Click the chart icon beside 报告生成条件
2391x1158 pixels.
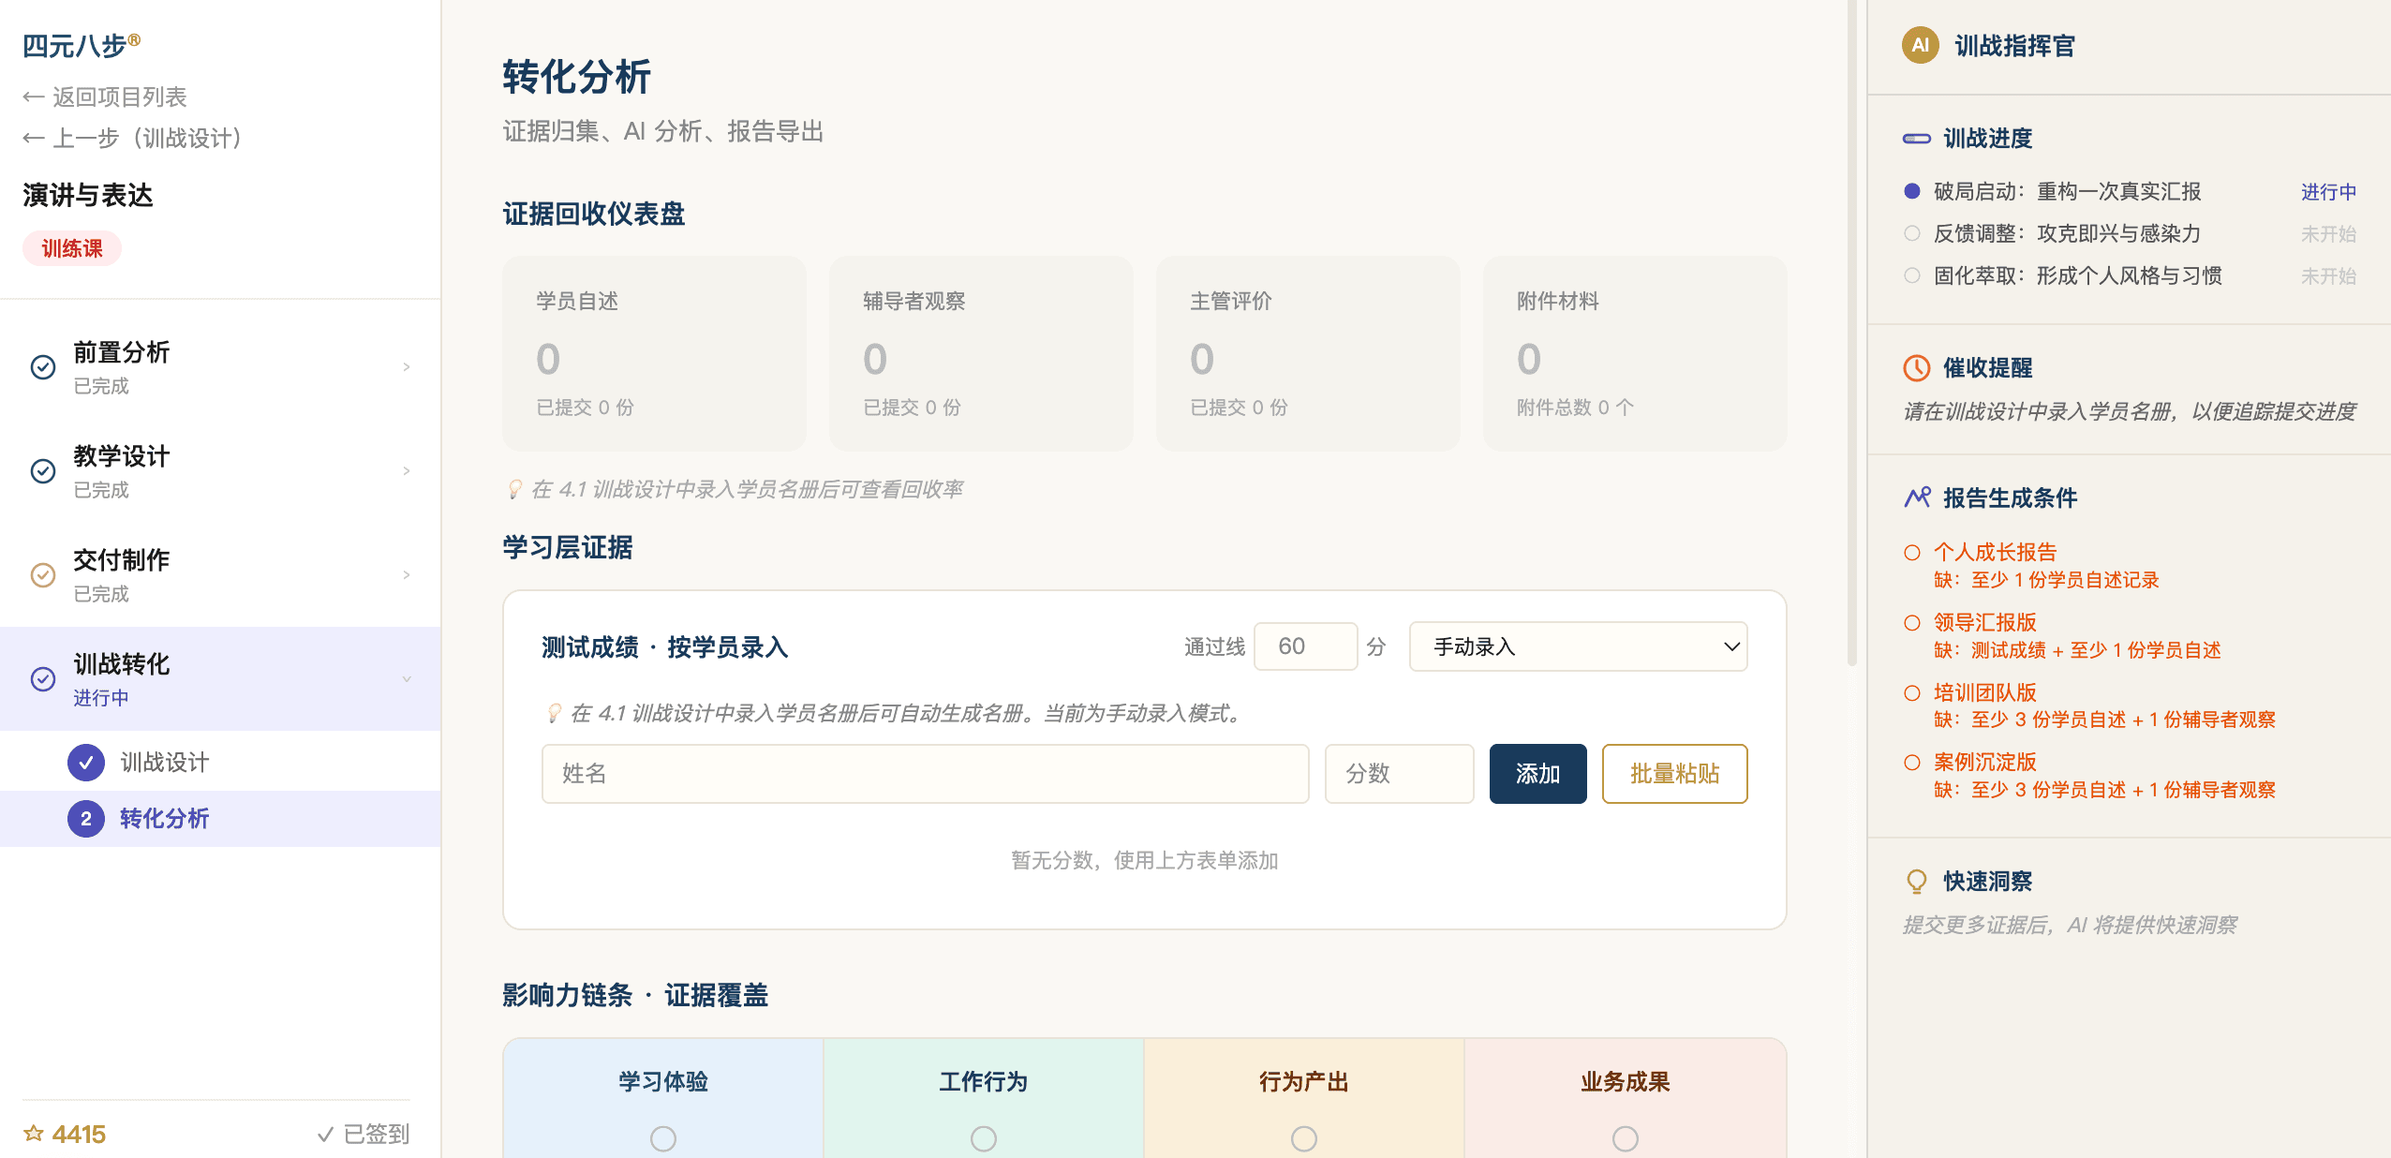coord(1916,497)
